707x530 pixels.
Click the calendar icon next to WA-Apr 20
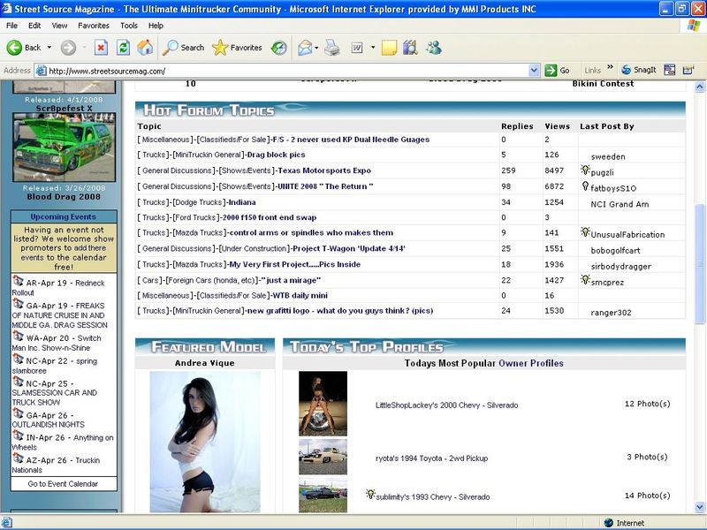(18, 336)
